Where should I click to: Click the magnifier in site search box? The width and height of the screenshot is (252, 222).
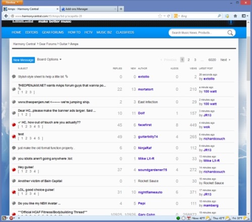coord(230,33)
